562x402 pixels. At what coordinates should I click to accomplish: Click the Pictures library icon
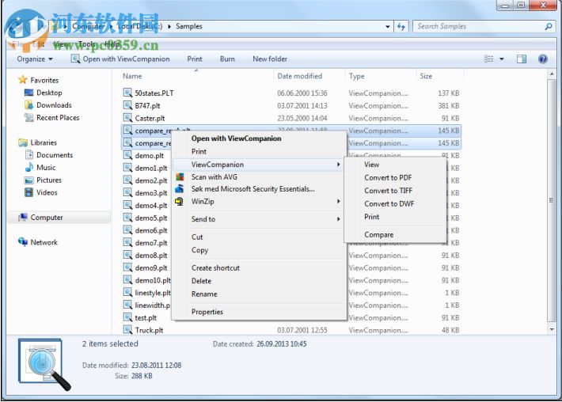28,180
